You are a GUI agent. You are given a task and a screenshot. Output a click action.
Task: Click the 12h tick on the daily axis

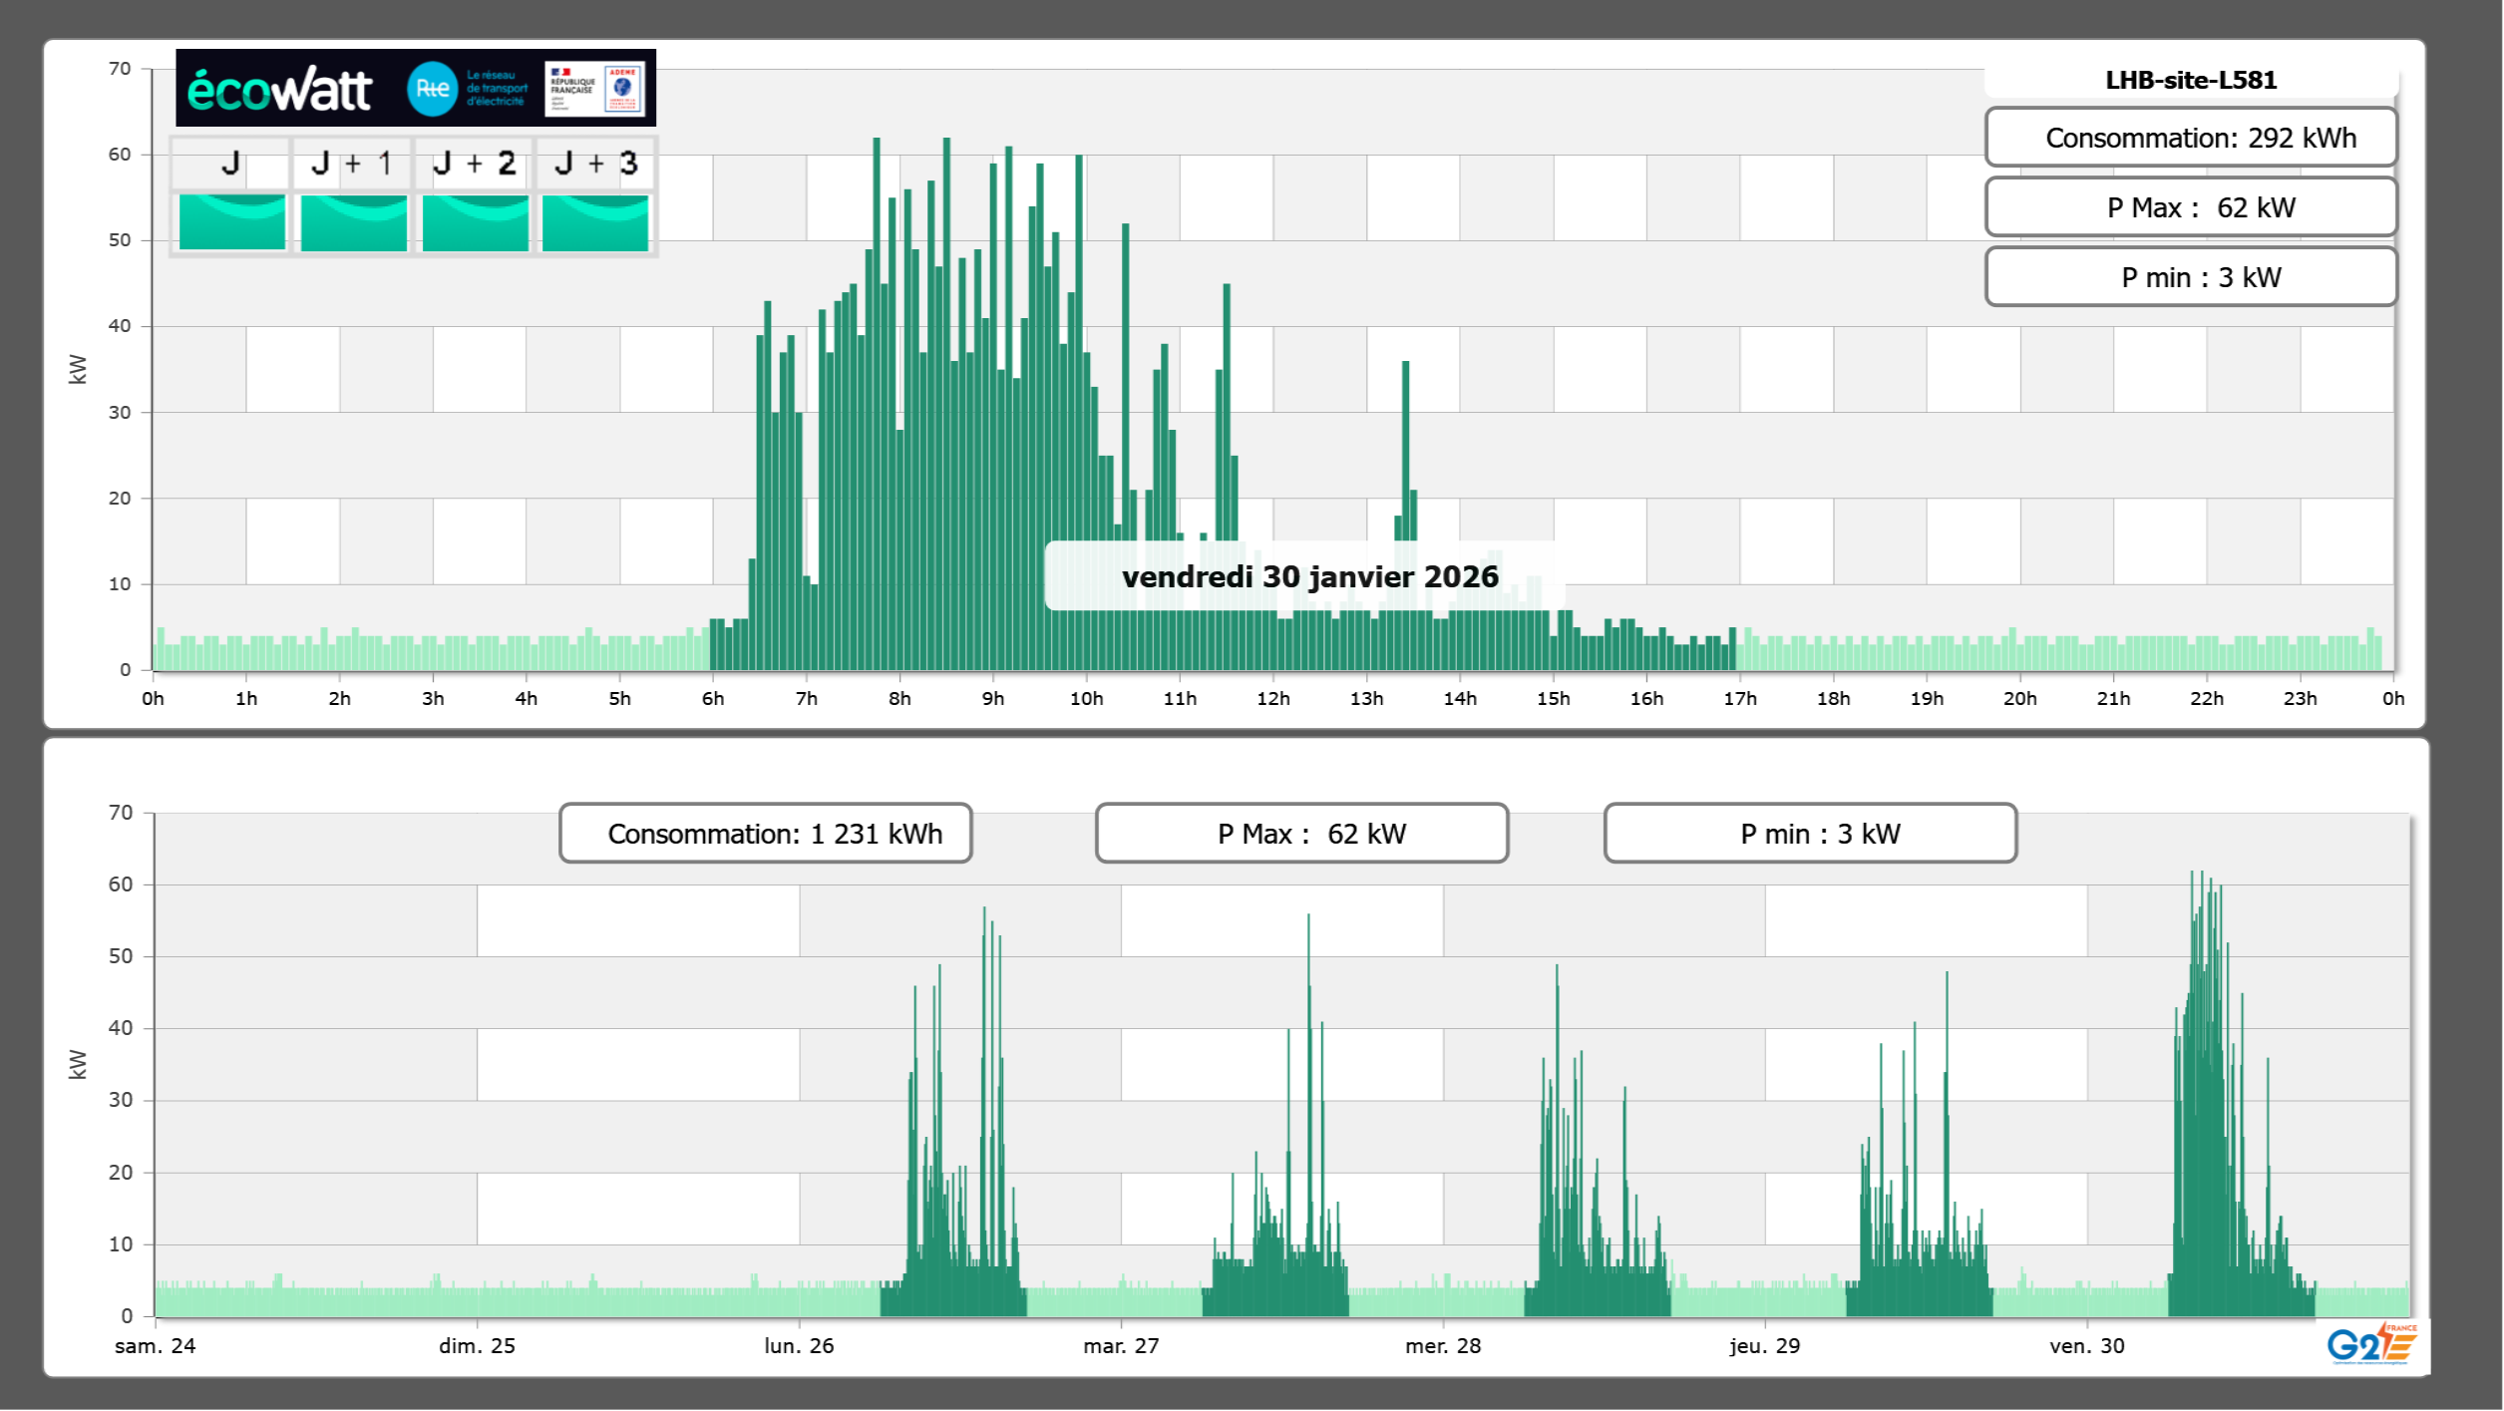tap(1272, 699)
